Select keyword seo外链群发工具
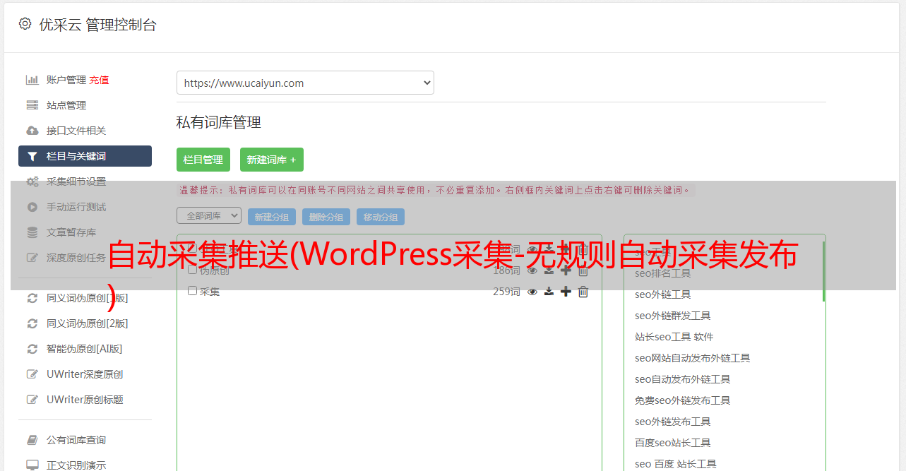This screenshot has height=471, width=906. pyautogui.click(x=673, y=316)
